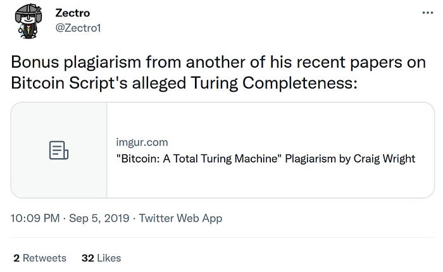Image resolution: width=443 pixels, height=272 pixels.
Task: Select the Sep 5, 2019 date
Action: coord(99,218)
